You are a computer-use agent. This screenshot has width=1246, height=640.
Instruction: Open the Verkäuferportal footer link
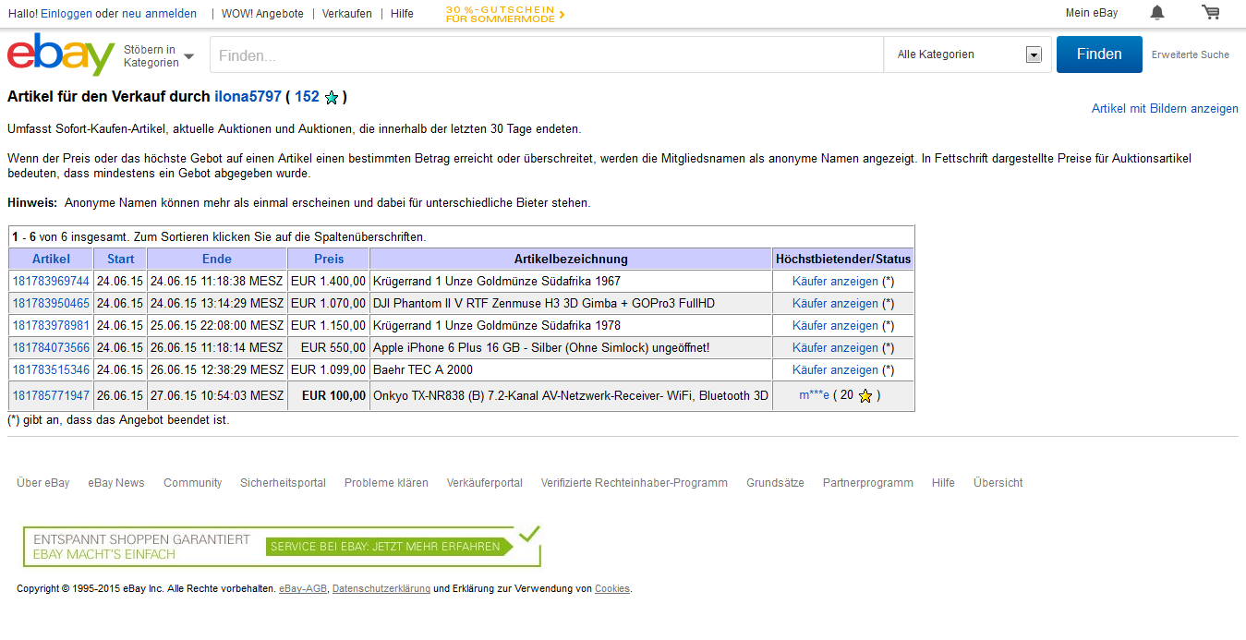point(485,483)
